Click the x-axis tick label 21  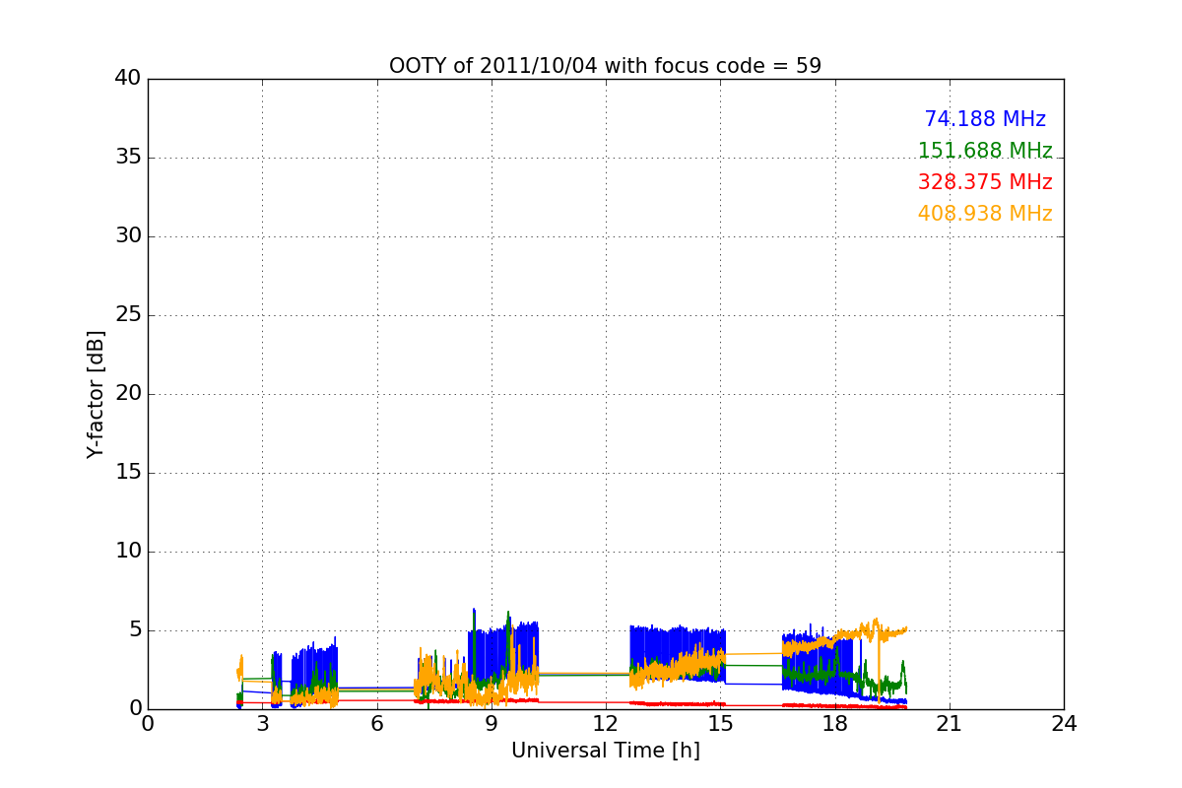950,723
